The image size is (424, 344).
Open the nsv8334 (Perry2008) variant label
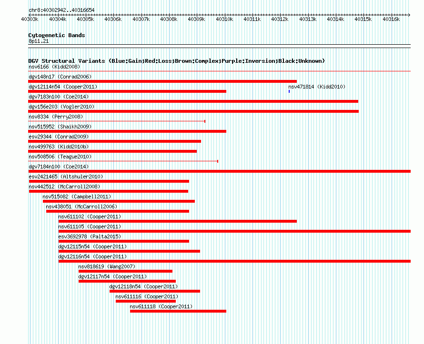pos(56,117)
